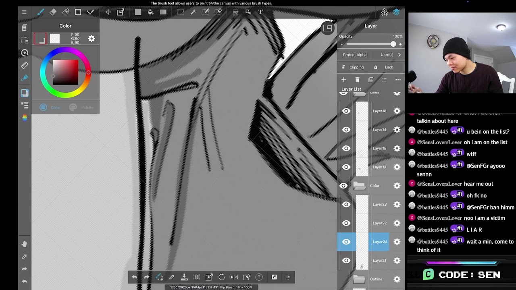Open layer list view options icon

[x=385, y=80]
